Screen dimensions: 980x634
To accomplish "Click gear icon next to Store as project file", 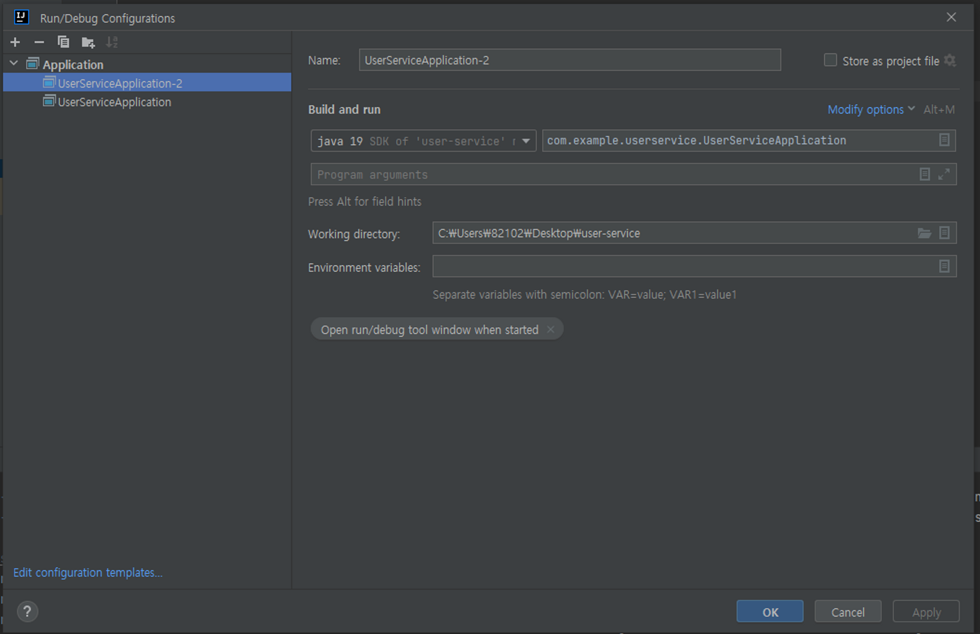I will [x=950, y=61].
